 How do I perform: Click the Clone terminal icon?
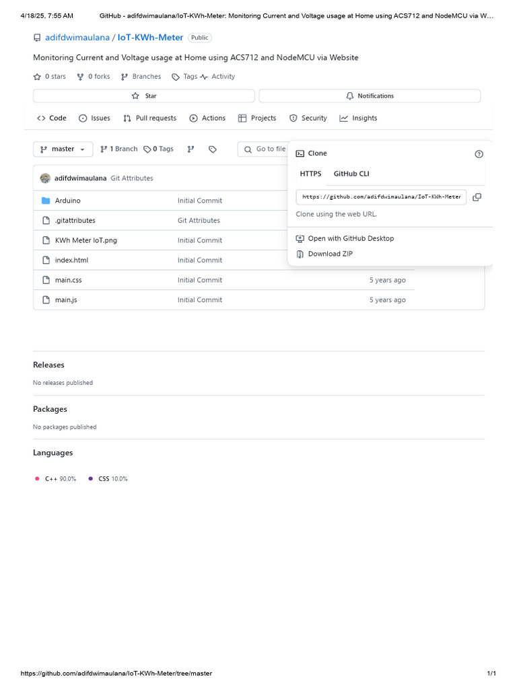pos(300,153)
